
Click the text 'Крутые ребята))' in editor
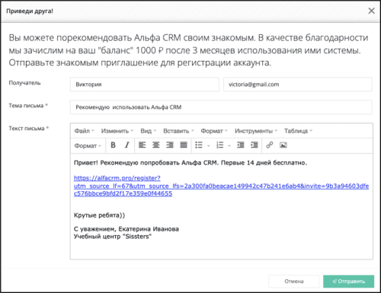point(99,215)
